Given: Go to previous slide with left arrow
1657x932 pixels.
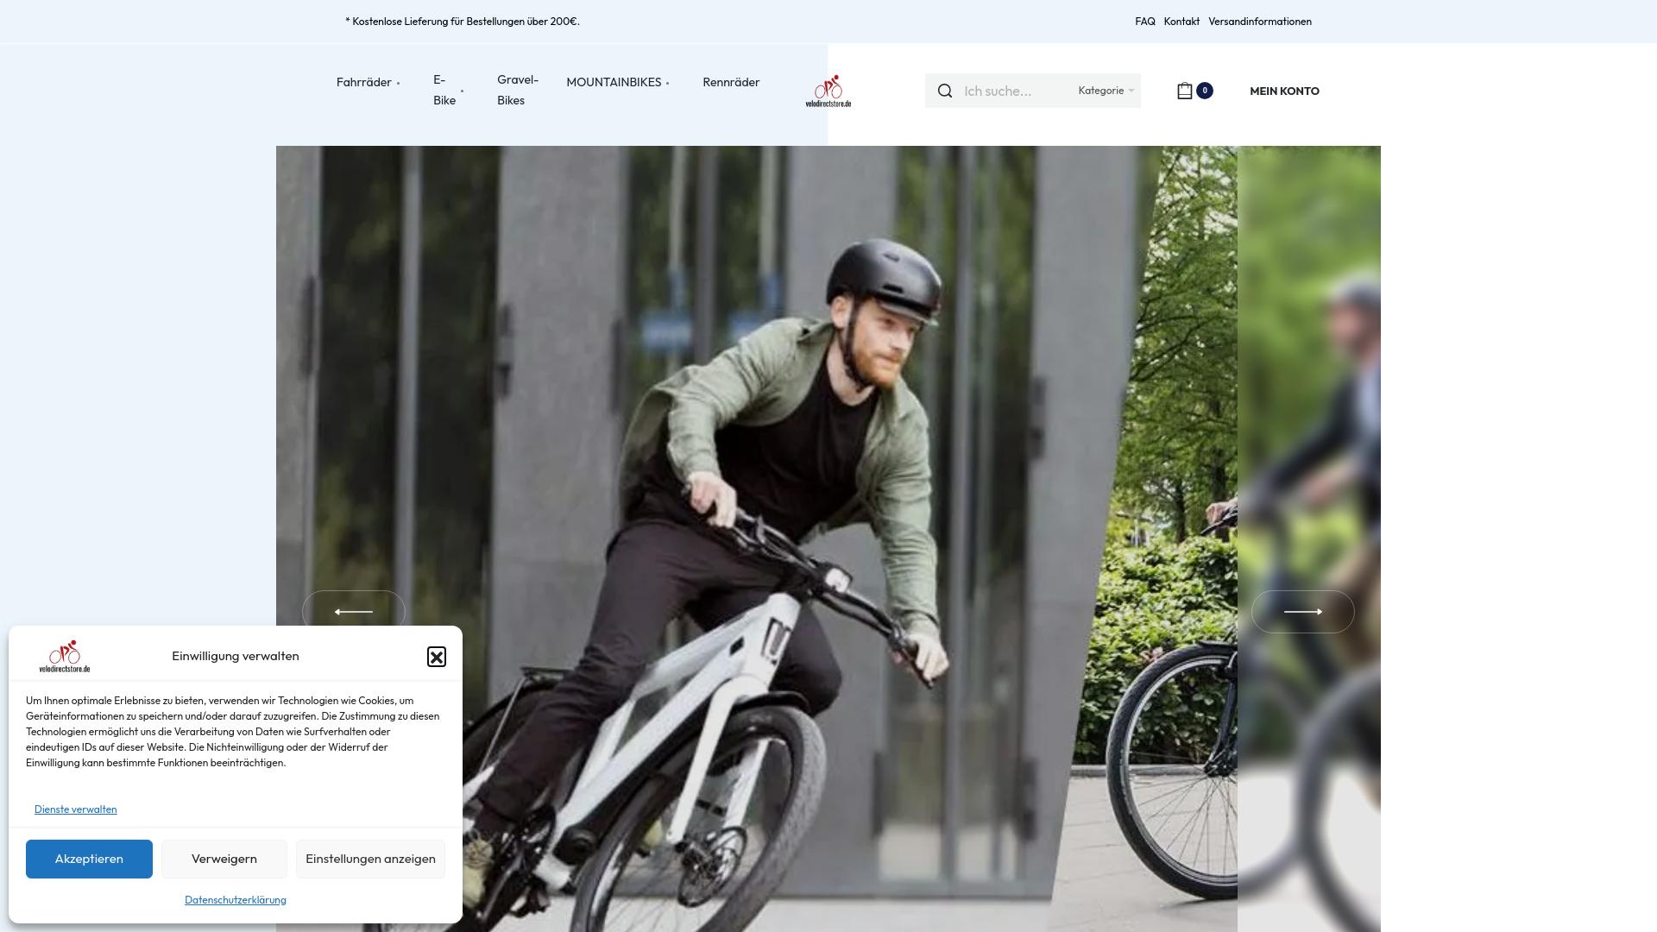Looking at the screenshot, I should coord(354,611).
